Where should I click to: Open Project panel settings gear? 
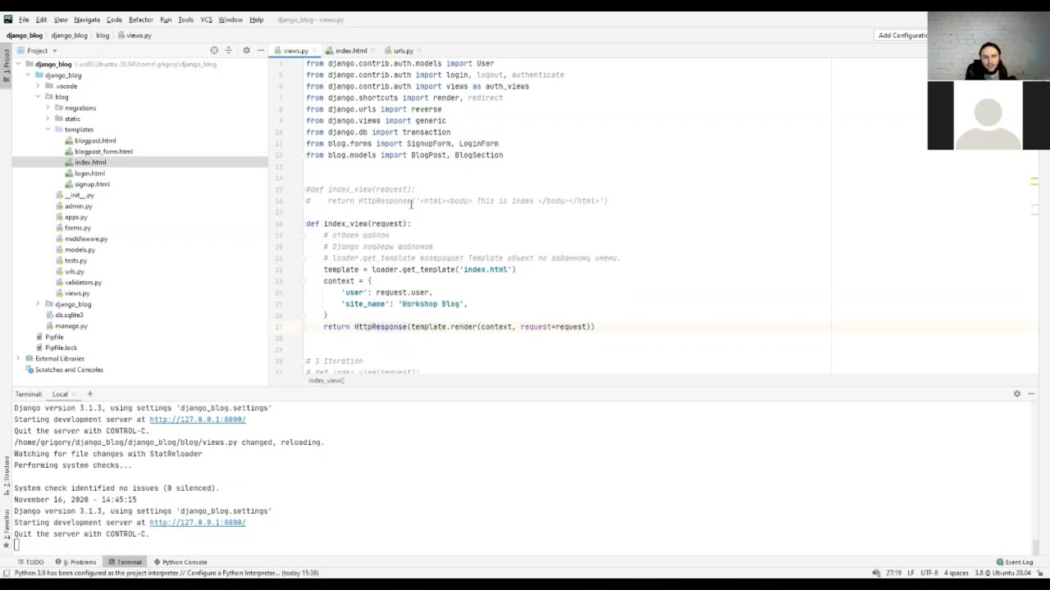tap(246, 51)
